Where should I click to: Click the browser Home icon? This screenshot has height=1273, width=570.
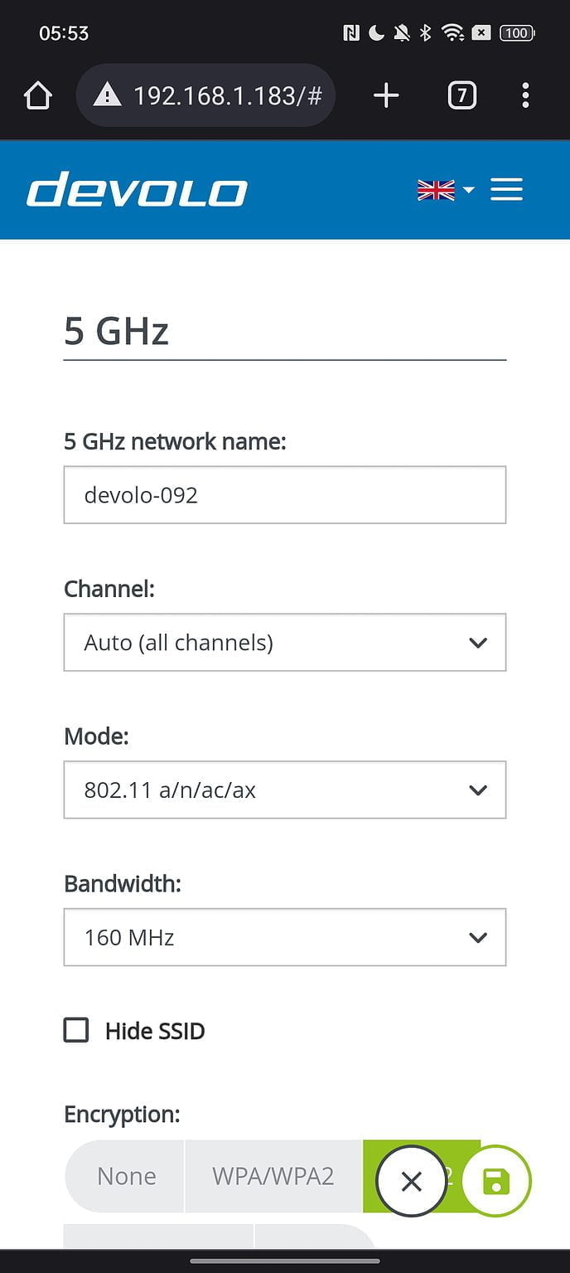tap(37, 95)
